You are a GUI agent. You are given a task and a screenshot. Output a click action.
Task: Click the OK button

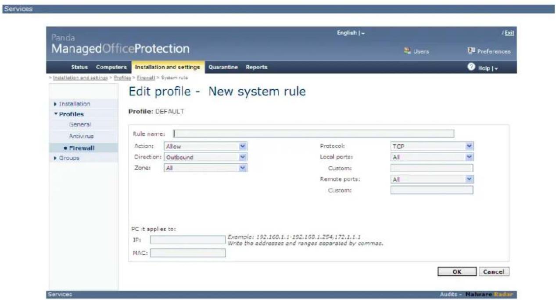(456, 272)
